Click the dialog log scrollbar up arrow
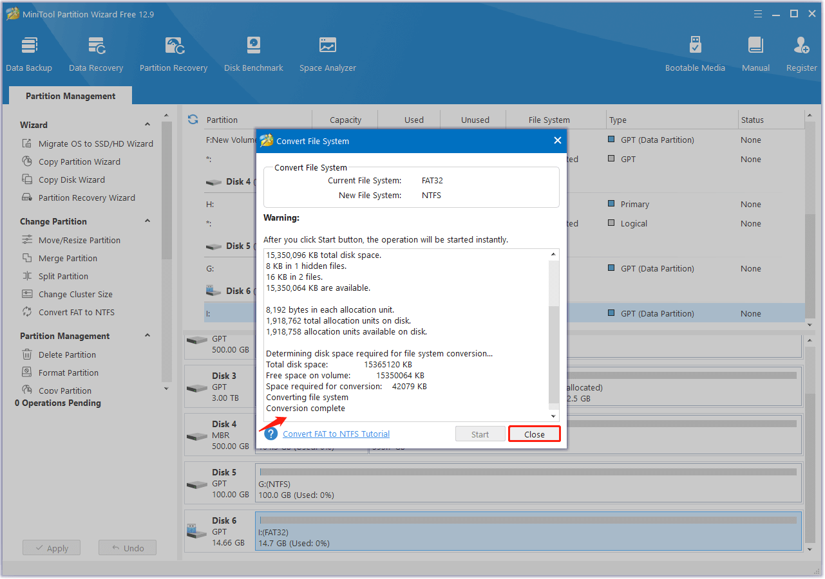825x579 pixels. pyautogui.click(x=554, y=255)
